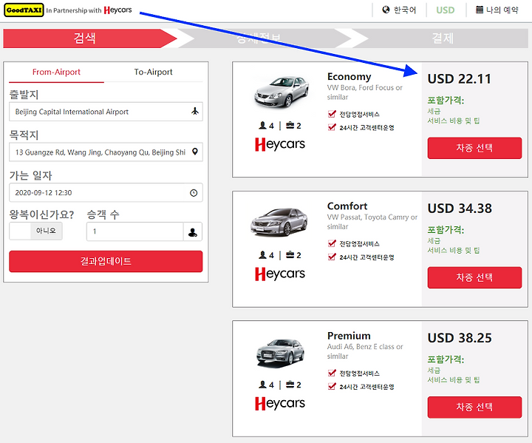Click the 13 Guangze Rd destination field
This screenshot has width=532, height=443.
106,152
